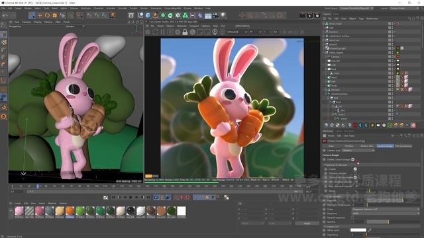424x238 pixels.
Task: Go to the start of animation
Action: click(x=113, y=198)
